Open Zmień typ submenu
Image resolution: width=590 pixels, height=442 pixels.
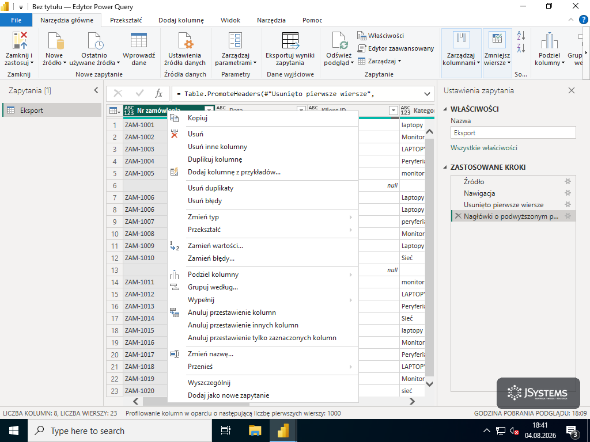[263, 217]
